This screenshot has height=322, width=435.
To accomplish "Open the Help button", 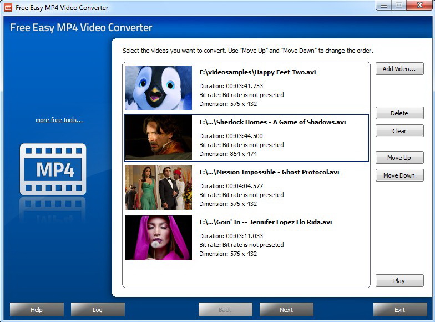I will click(x=37, y=310).
